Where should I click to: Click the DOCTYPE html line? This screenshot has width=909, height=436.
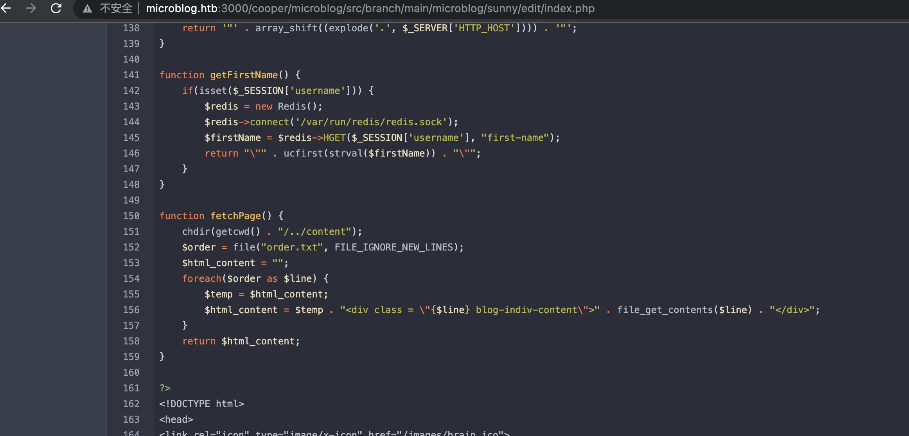(201, 404)
